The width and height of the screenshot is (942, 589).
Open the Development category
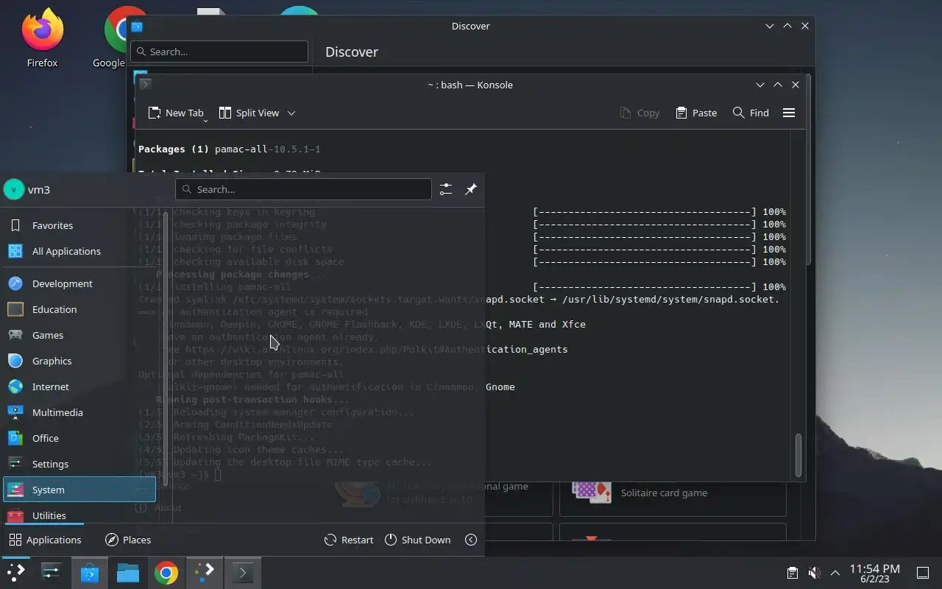[79, 283]
